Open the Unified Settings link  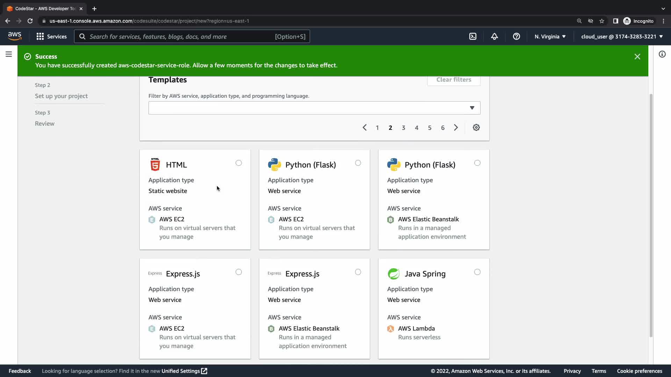tap(184, 371)
